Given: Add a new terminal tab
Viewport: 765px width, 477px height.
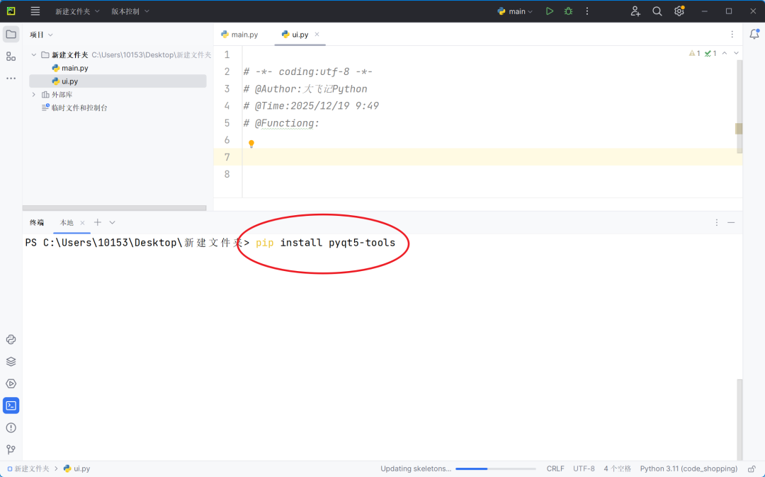Looking at the screenshot, I should click(x=98, y=222).
